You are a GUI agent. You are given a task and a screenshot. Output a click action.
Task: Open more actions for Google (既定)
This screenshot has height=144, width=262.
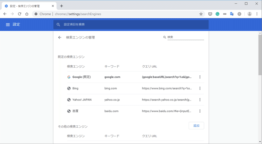200,77
